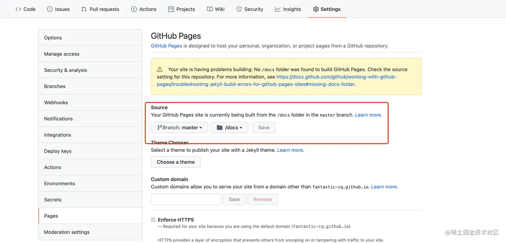Image resolution: width=506 pixels, height=243 pixels.
Task: Switch to the Projects tab
Action: pos(182,9)
